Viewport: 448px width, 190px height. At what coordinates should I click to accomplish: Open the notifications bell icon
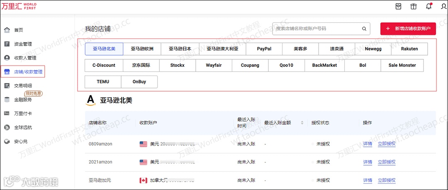(x=429, y=7)
